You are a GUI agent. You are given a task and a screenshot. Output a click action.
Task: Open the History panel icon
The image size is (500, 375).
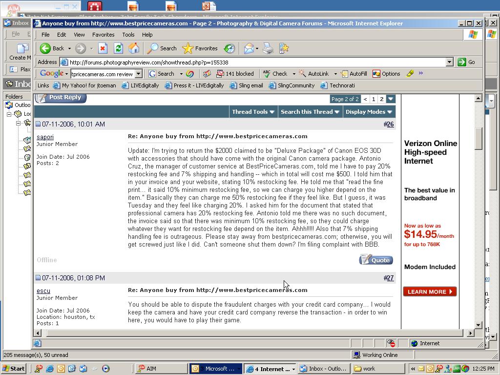coord(229,48)
